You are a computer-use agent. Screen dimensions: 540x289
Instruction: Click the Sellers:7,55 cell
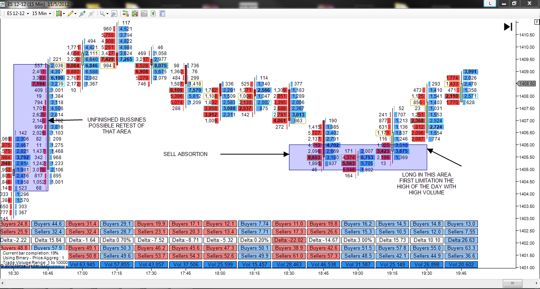click(x=460, y=232)
